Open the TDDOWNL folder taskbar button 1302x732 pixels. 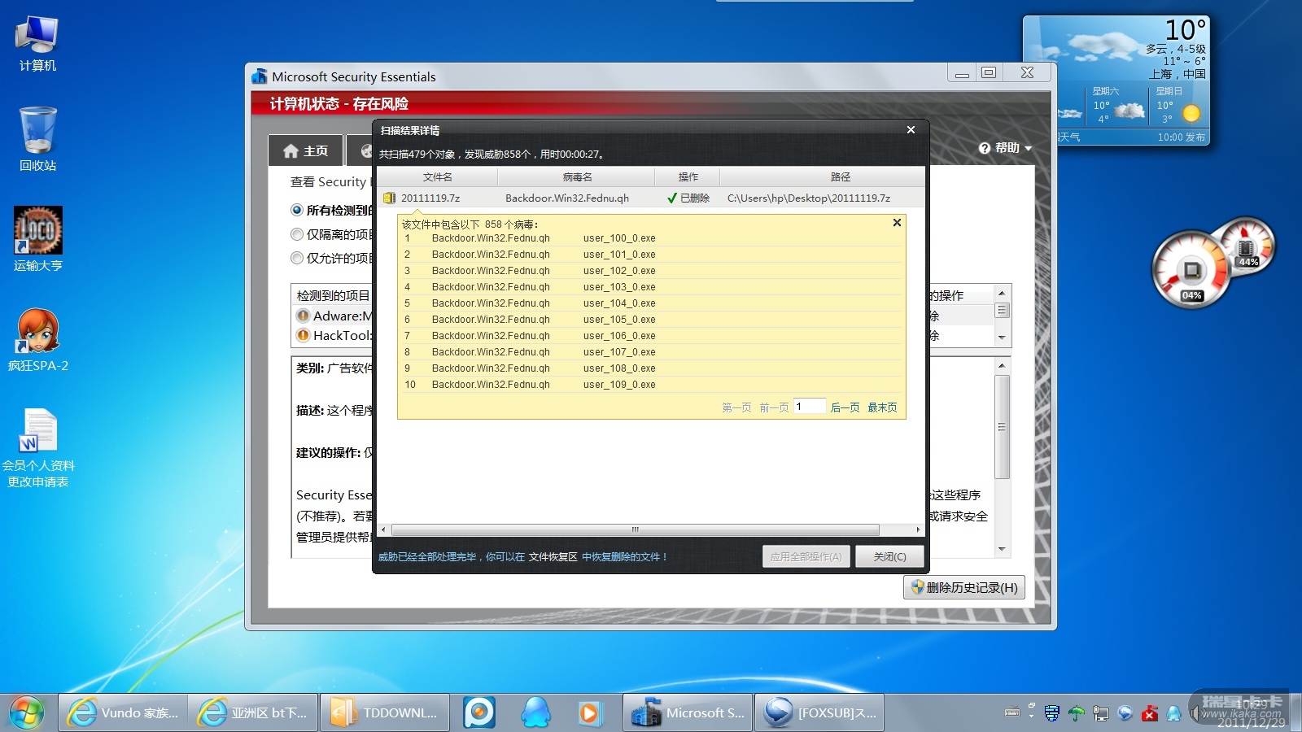click(385, 712)
